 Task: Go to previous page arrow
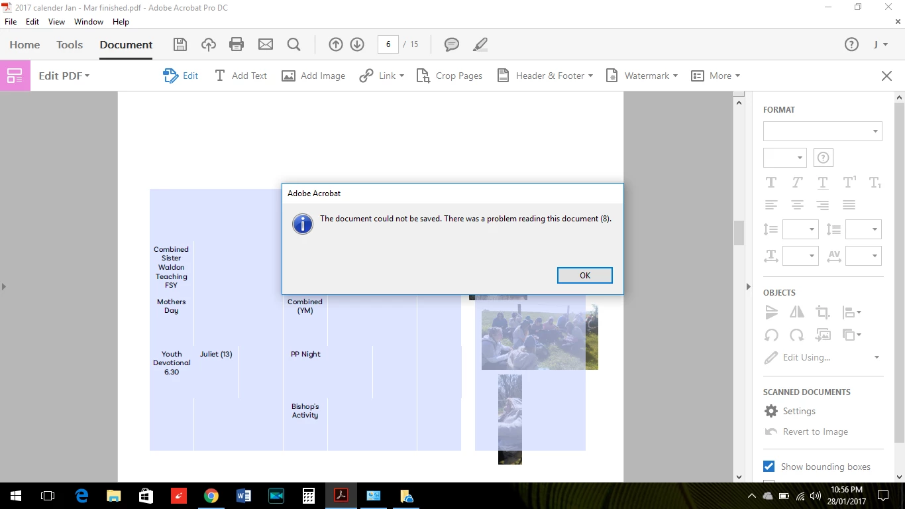(336, 44)
